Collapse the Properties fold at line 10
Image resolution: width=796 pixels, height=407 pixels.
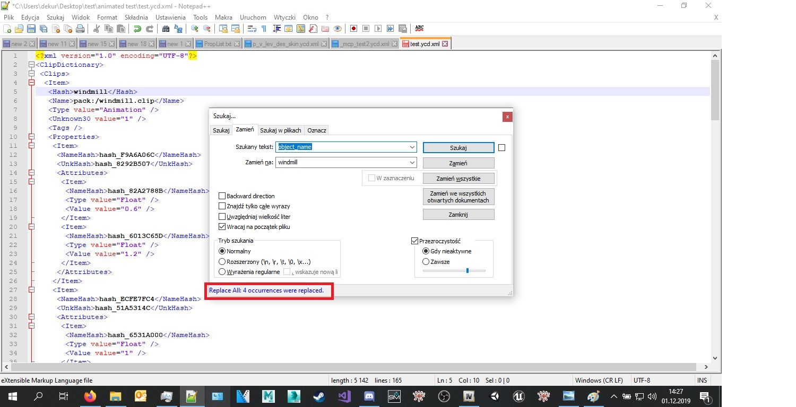pos(31,137)
